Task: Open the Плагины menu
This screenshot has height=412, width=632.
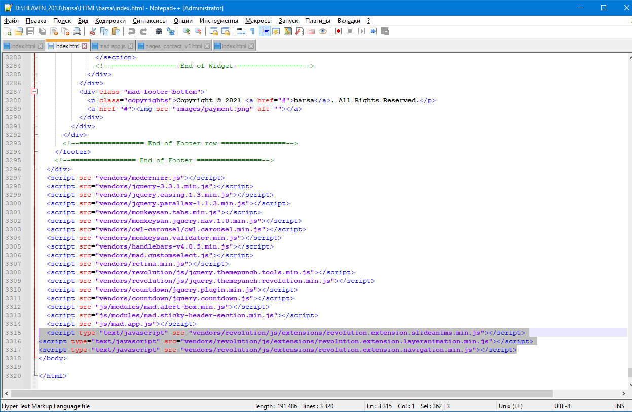Action: click(x=317, y=21)
